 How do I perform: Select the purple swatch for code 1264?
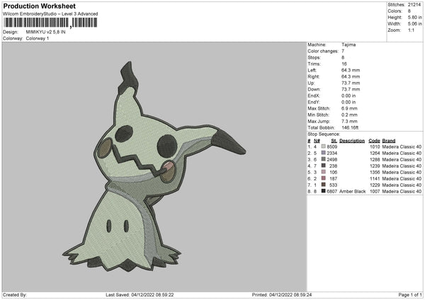pos(324,153)
